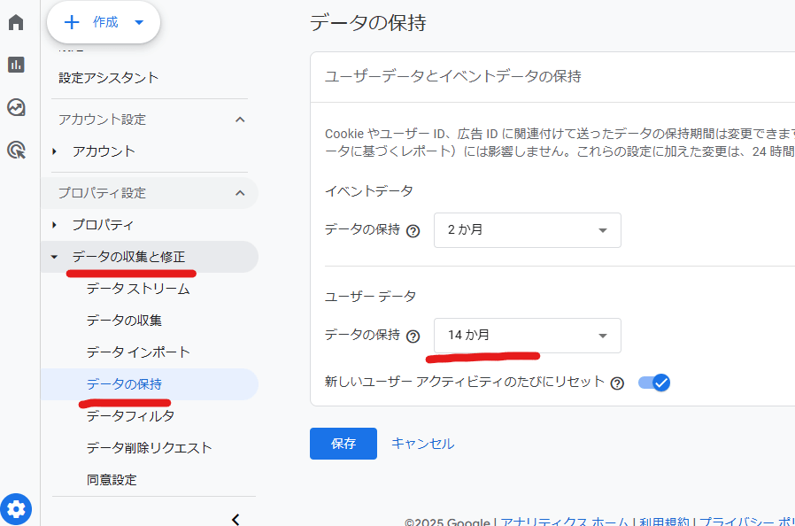Open event data retention dropdown showing 2か月
The height and width of the screenshot is (526, 795).
(x=527, y=230)
